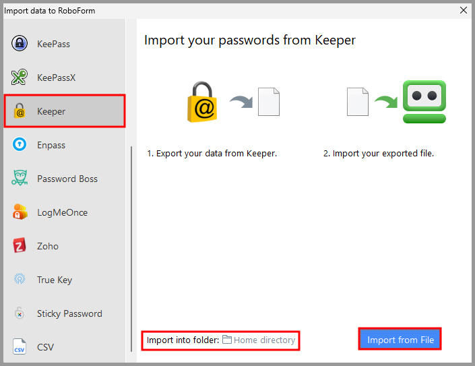
Task: Click the green RoboForm robot illustration
Action: pos(424,101)
